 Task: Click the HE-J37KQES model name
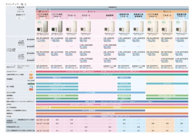pos(125,52)
